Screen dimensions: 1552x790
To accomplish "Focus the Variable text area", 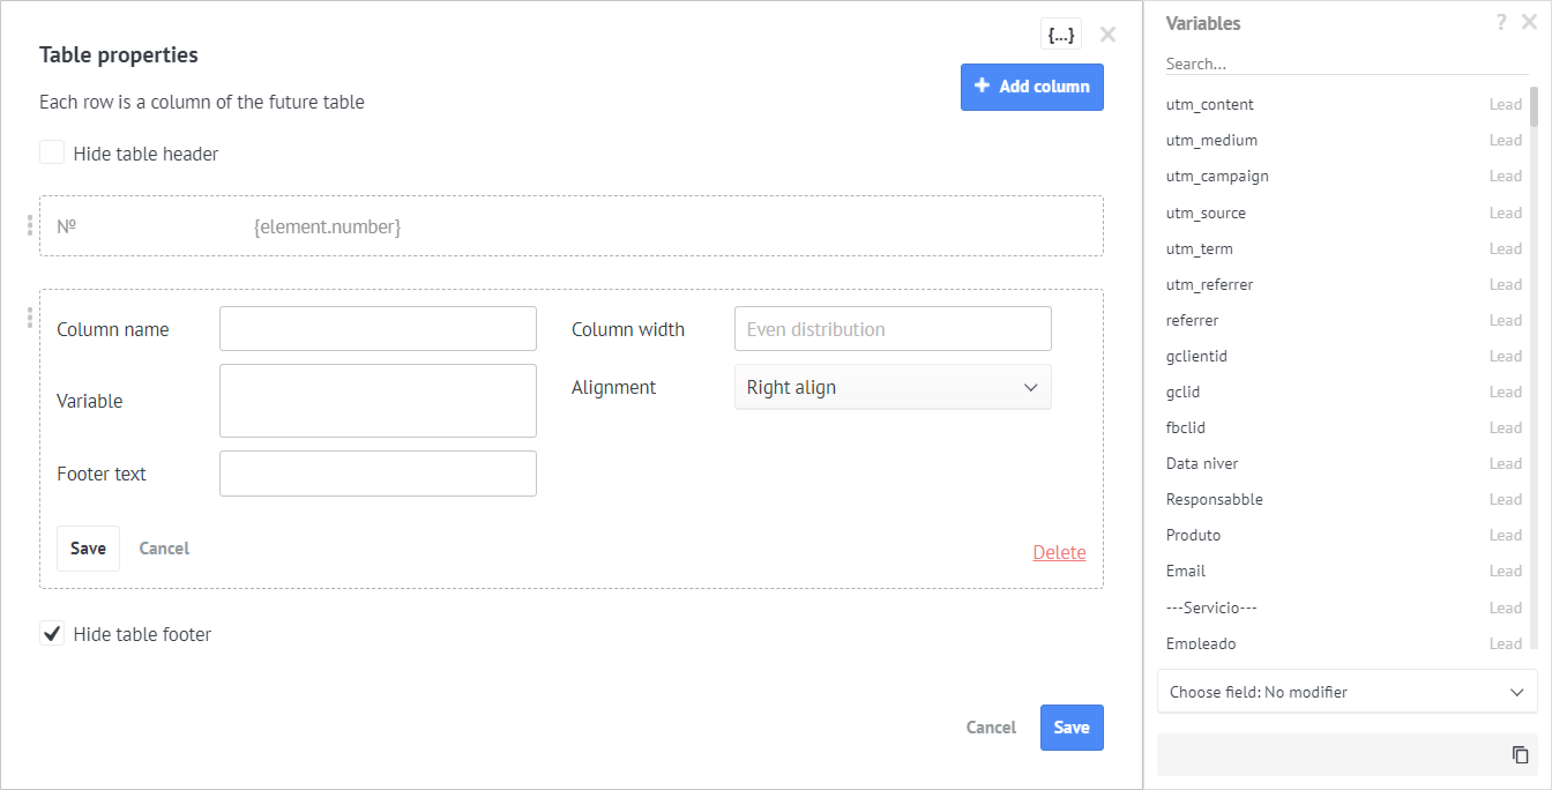I will [x=378, y=401].
